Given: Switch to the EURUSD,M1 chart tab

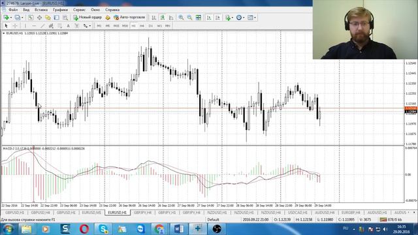Looking at the screenshot, I should [x=91, y=213].
